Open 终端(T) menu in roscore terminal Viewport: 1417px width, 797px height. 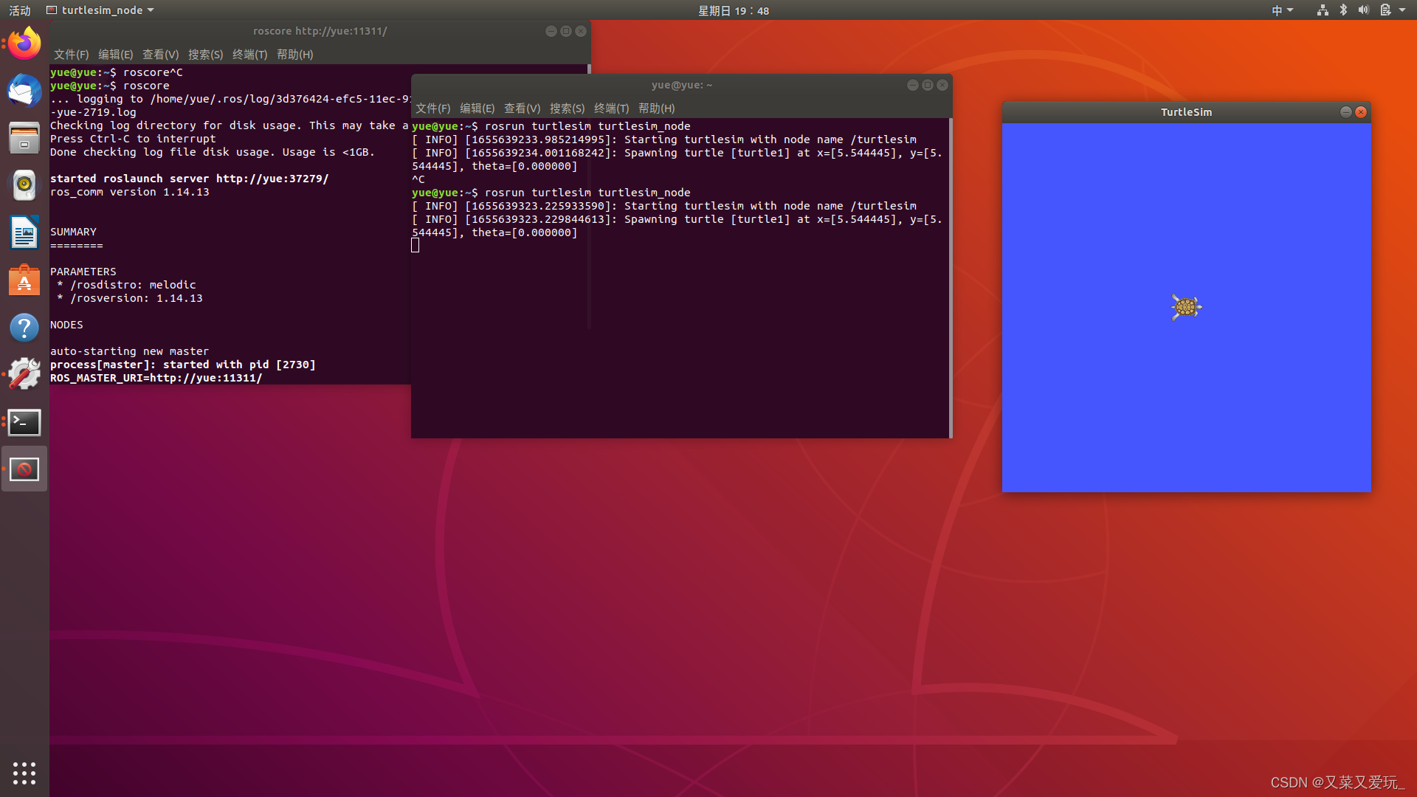pos(249,55)
